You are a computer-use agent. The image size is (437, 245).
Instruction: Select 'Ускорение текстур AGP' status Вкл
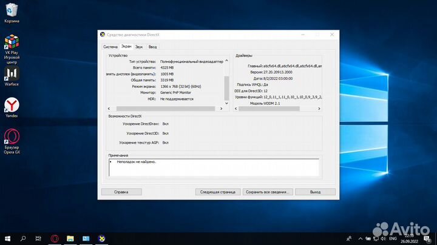[x=165, y=143]
